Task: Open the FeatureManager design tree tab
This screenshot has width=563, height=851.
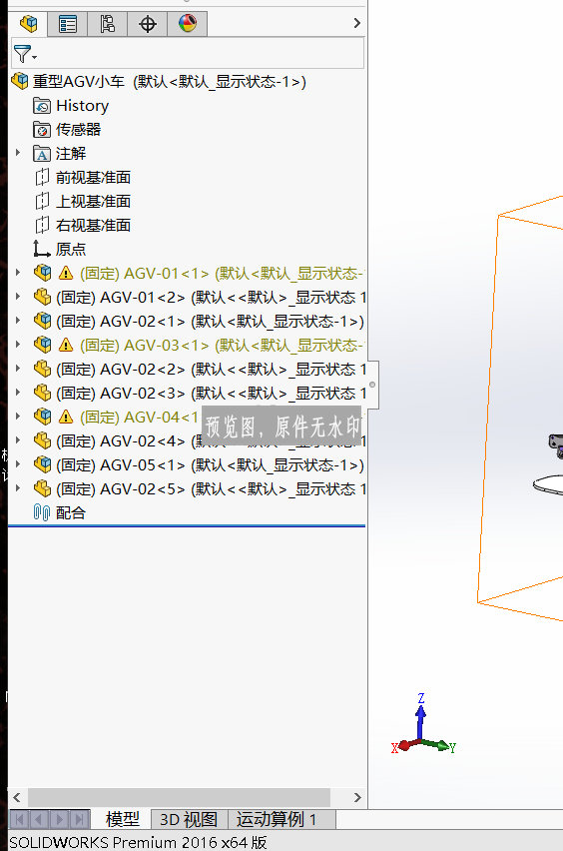Action: click(28, 23)
